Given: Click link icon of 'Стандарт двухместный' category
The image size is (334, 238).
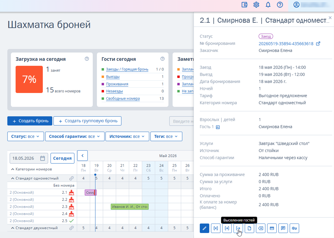Looking at the screenshot, I should (71, 228).
